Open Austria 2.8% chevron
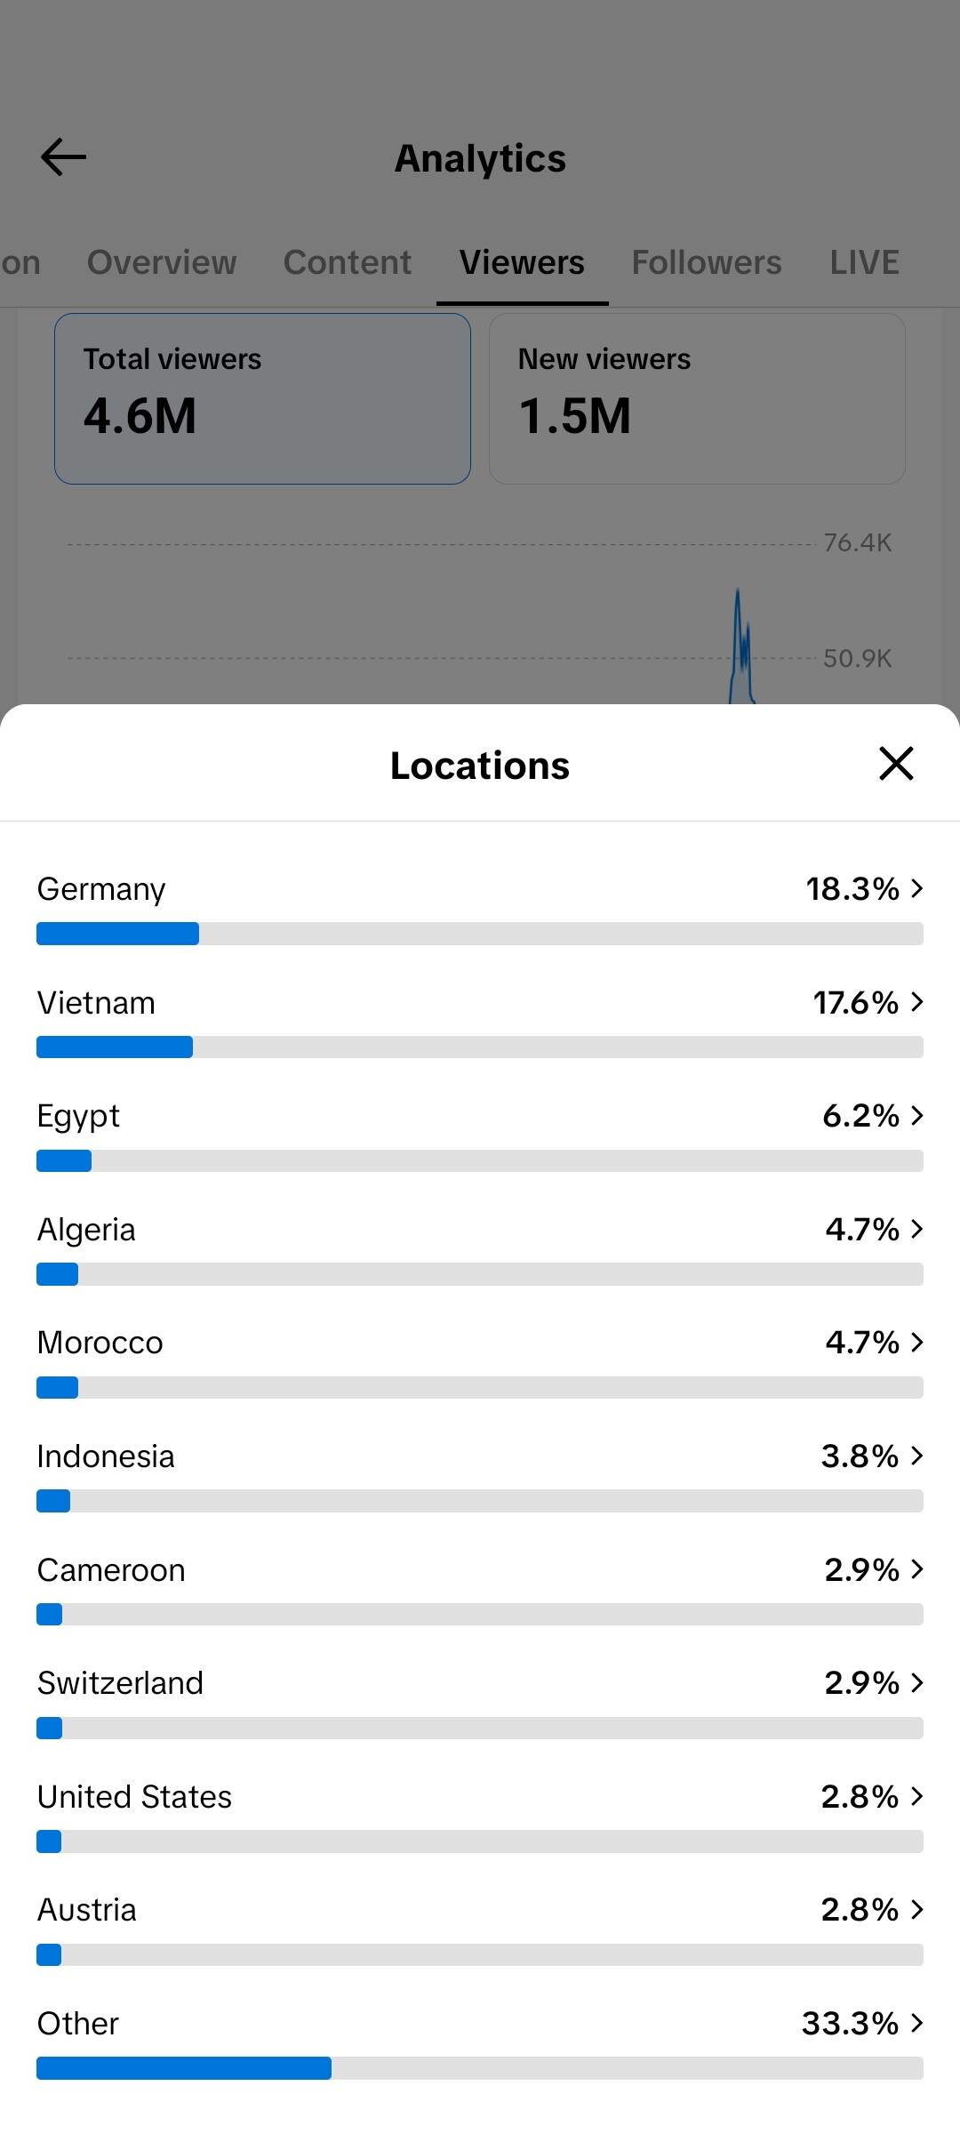The image size is (960, 2134). (x=917, y=1909)
